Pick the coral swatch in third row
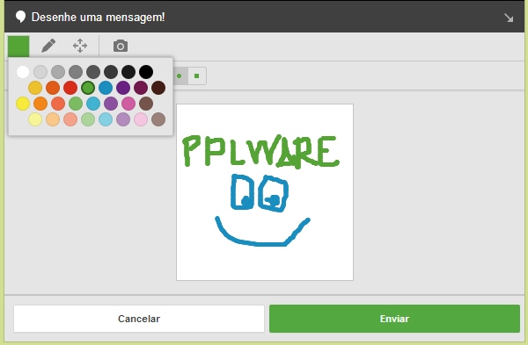The width and height of the screenshot is (528, 345). click(58, 104)
